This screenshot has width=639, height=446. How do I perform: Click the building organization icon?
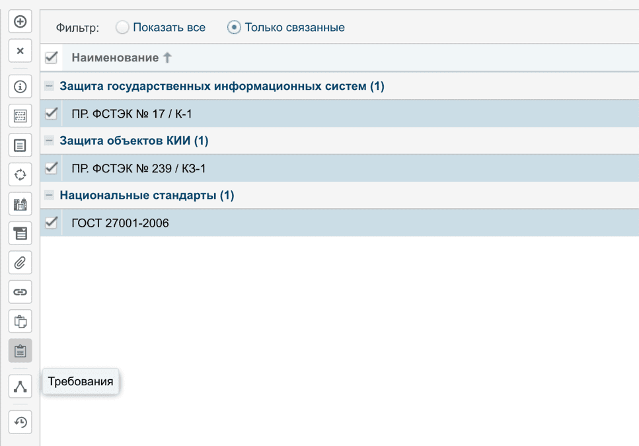tap(20, 204)
